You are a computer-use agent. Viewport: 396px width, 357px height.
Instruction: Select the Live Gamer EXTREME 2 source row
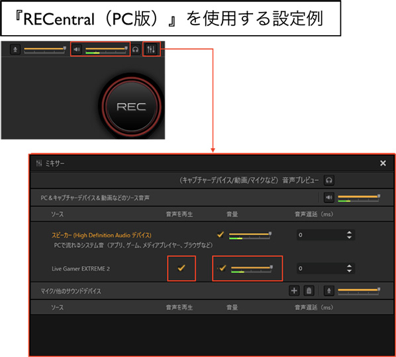81,268
